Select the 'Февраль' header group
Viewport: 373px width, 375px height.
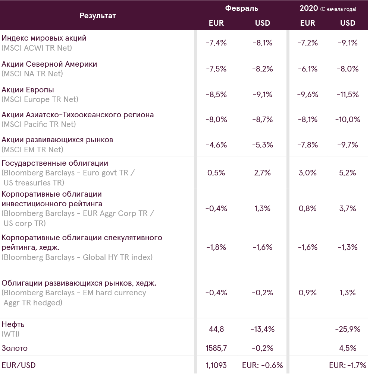click(x=241, y=8)
